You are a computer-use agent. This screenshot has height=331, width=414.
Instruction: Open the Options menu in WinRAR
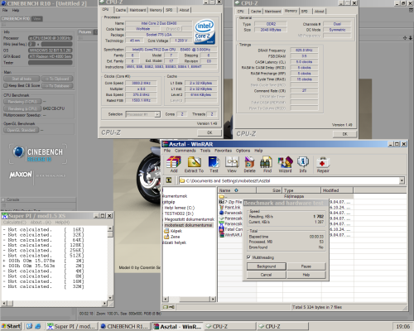(x=243, y=151)
